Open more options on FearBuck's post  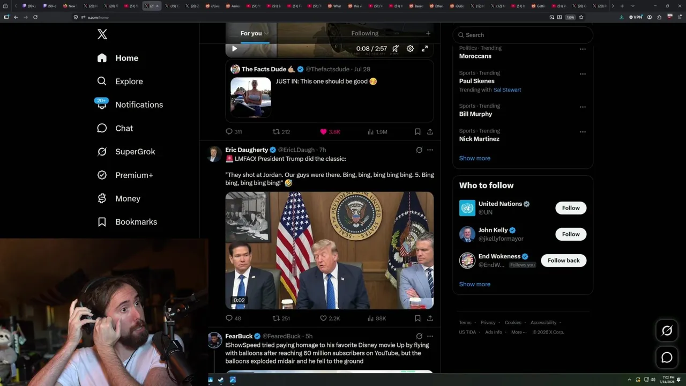(x=430, y=336)
